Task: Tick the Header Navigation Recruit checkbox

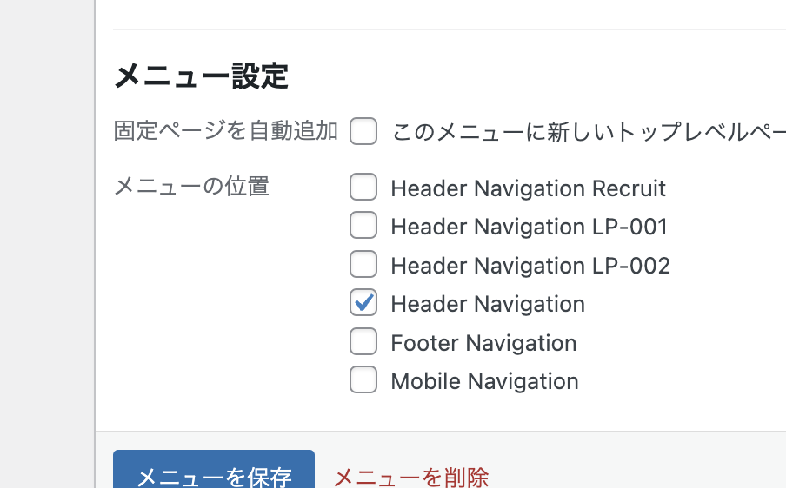Action: (x=363, y=188)
